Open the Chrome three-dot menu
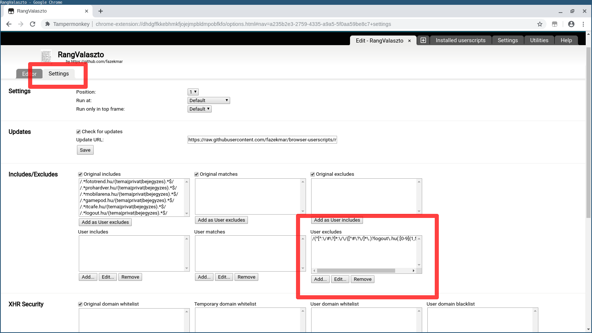 tap(583, 24)
